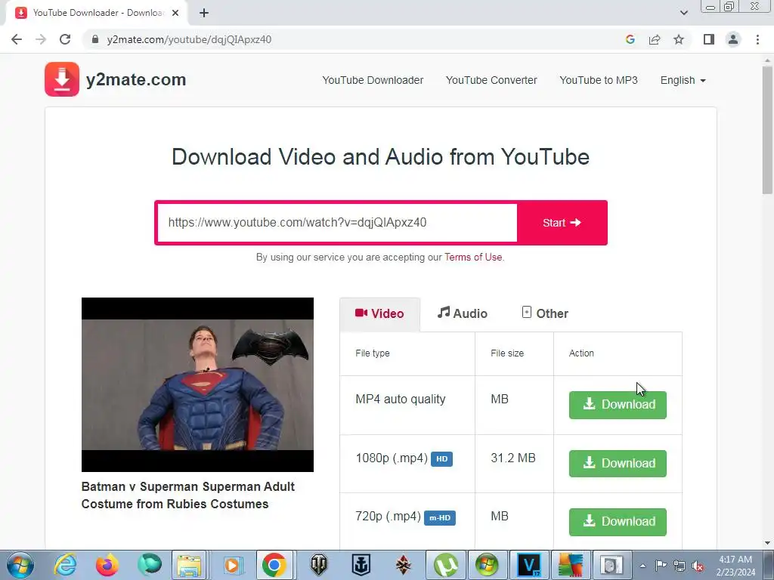Viewport: 774px width, 580px height.
Task: Open network icon in system tray
Action: coord(680,566)
